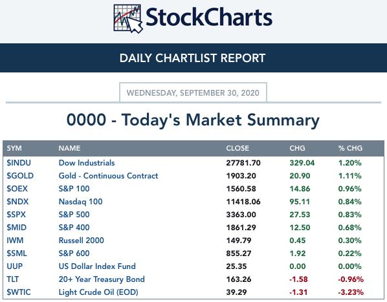Click the $SPX symbol
The width and height of the screenshot is (387, 302).
(x=16, y=215)
